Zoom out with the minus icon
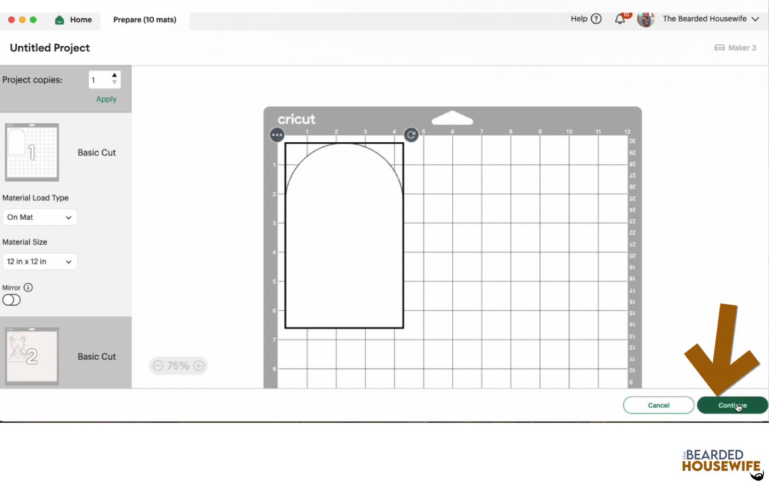The height and width of the screenshot is (489, 769). (x=158, y=366)
